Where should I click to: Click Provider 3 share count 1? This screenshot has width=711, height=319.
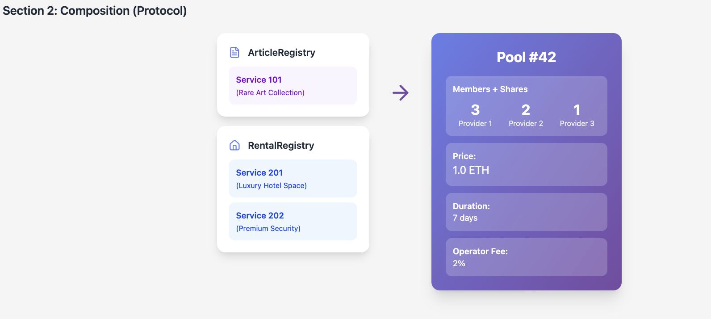click(577, 110)
